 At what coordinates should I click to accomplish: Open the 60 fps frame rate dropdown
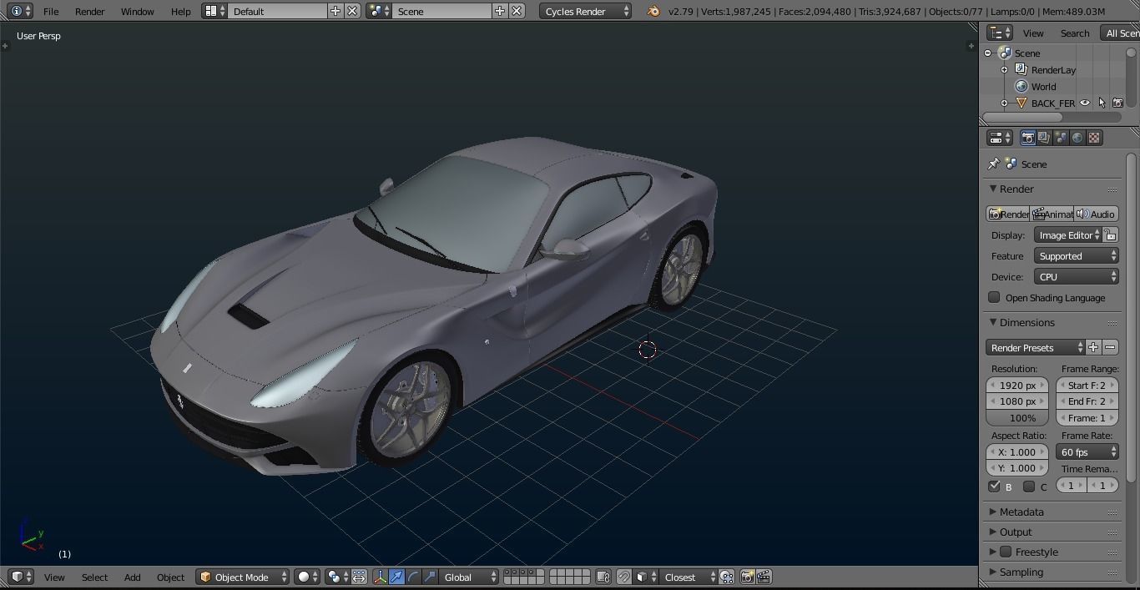pos(1087,451)
